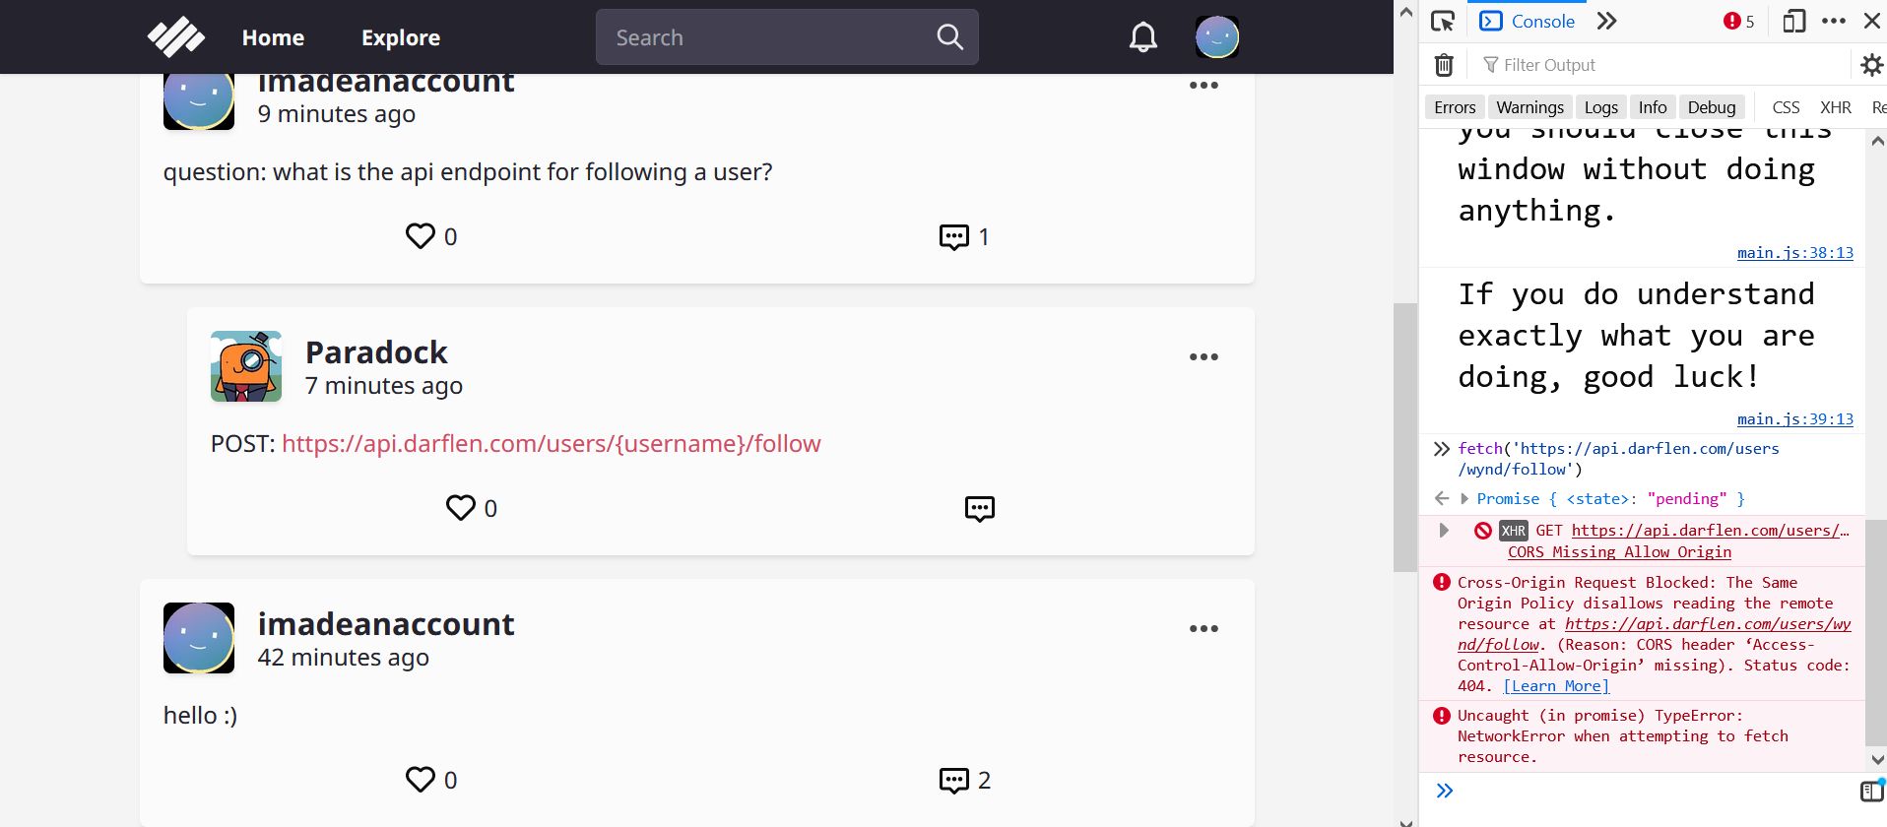Close the developer tools

tap(1872, 22)
